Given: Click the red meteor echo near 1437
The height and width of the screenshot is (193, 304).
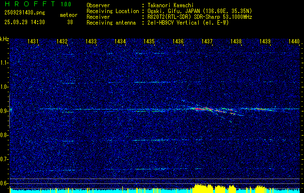Looking at the screenshot, I should [x=202, y=109].
